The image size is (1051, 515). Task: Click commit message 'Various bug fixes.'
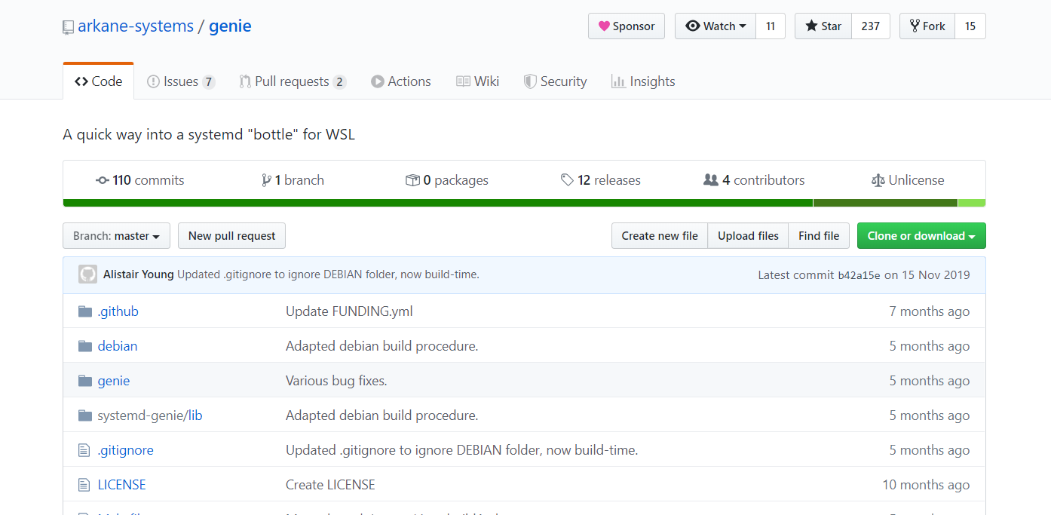336,381
